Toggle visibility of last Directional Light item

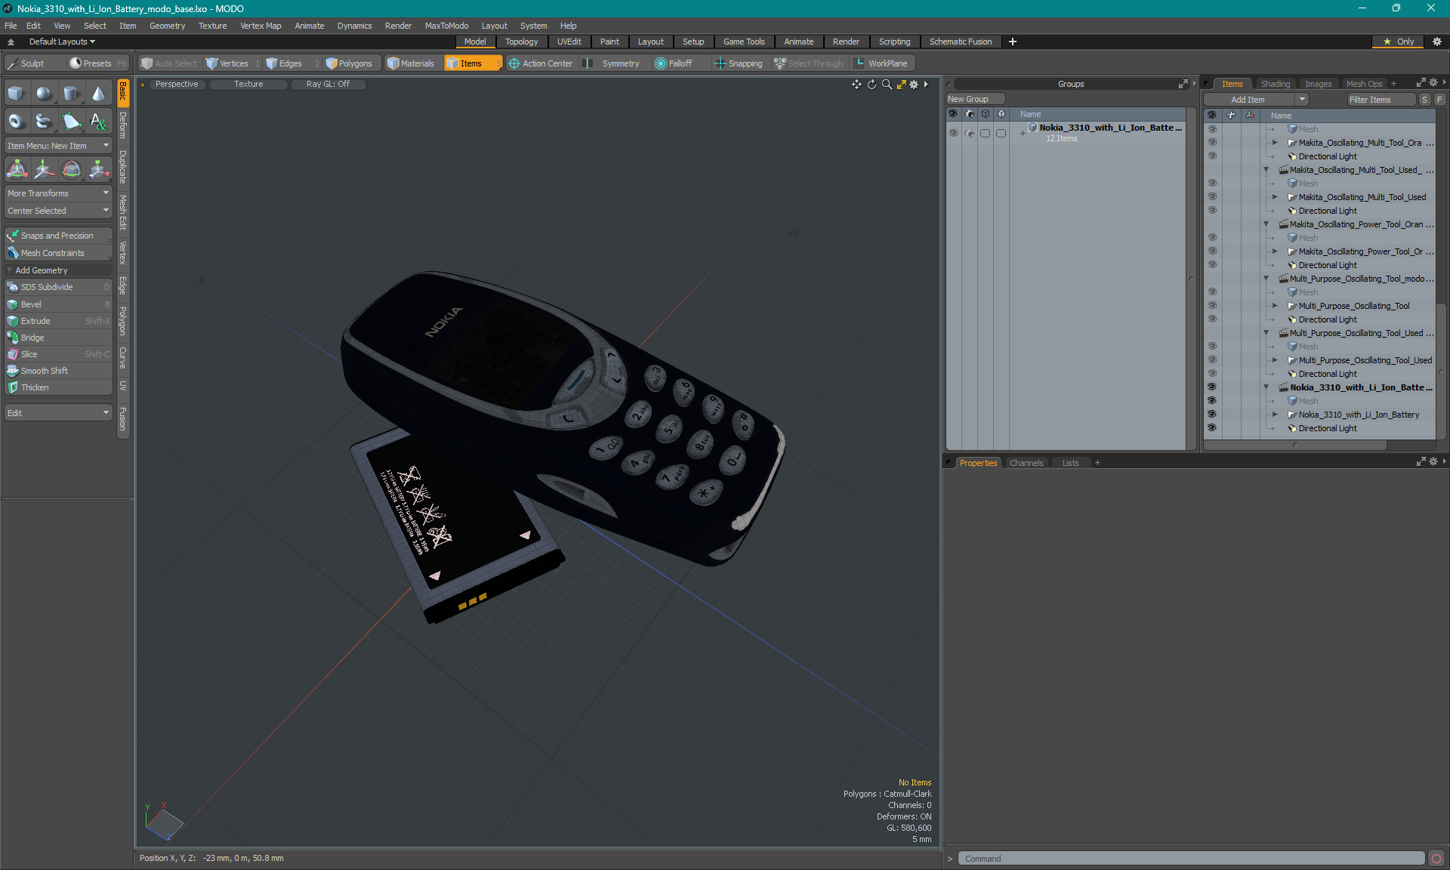tap(1212, 428)
